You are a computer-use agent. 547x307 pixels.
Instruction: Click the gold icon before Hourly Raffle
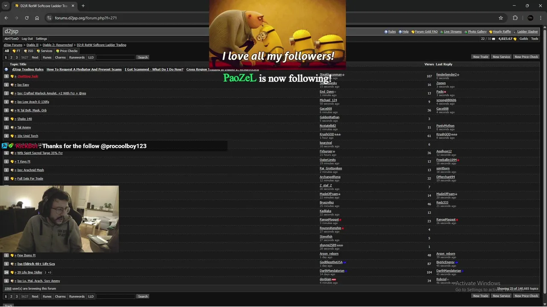point(491,32)
